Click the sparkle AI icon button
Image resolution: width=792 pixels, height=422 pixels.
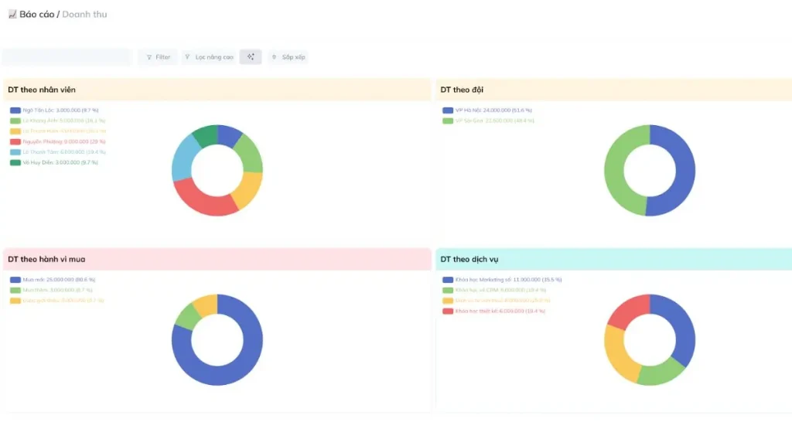pyautogui.click(x=251, y=57)
